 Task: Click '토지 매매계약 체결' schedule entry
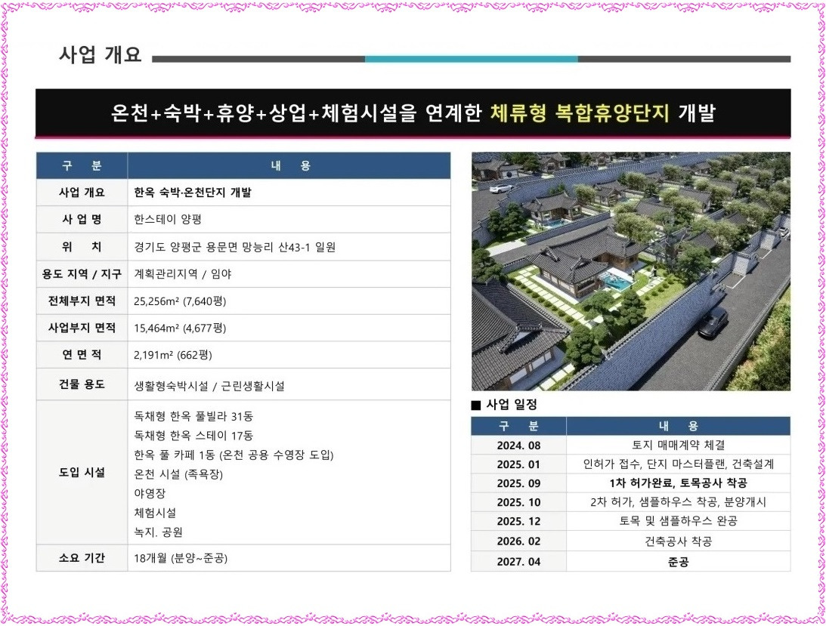click(x=678, y=446)
